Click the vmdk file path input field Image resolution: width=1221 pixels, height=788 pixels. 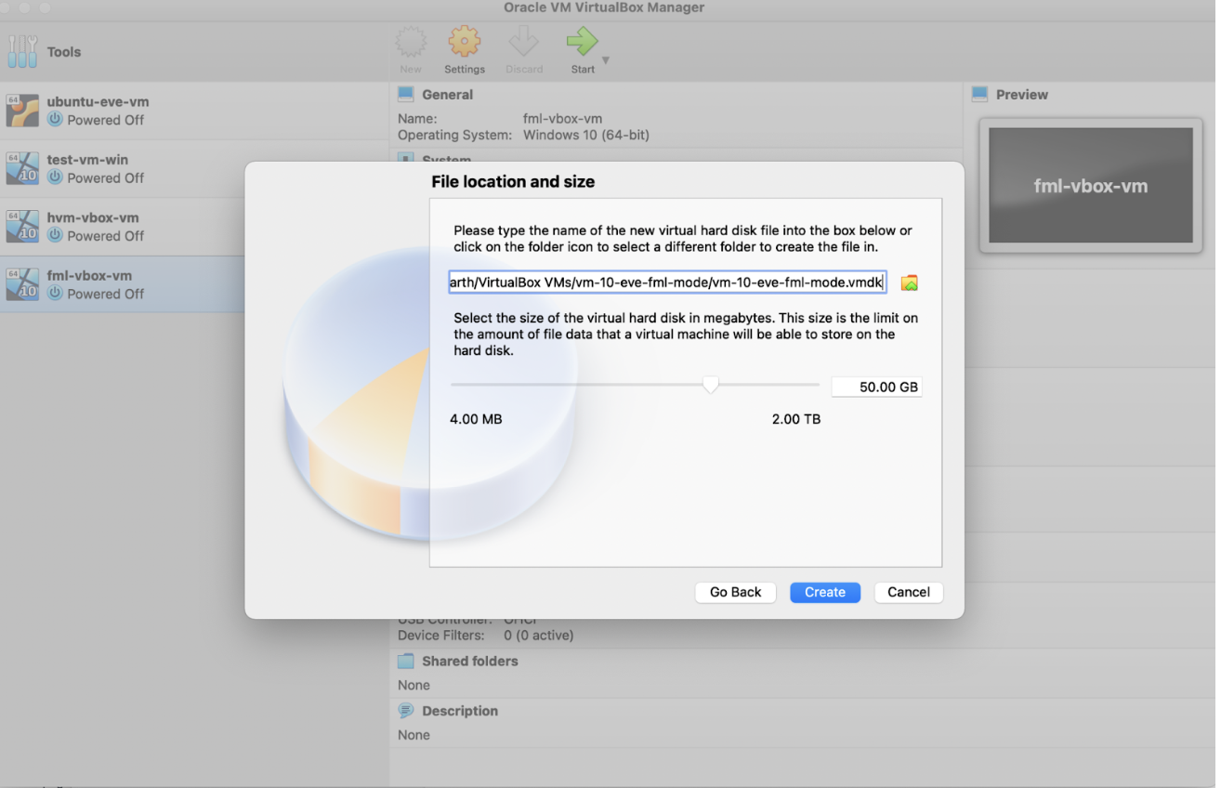click(666, 282)
